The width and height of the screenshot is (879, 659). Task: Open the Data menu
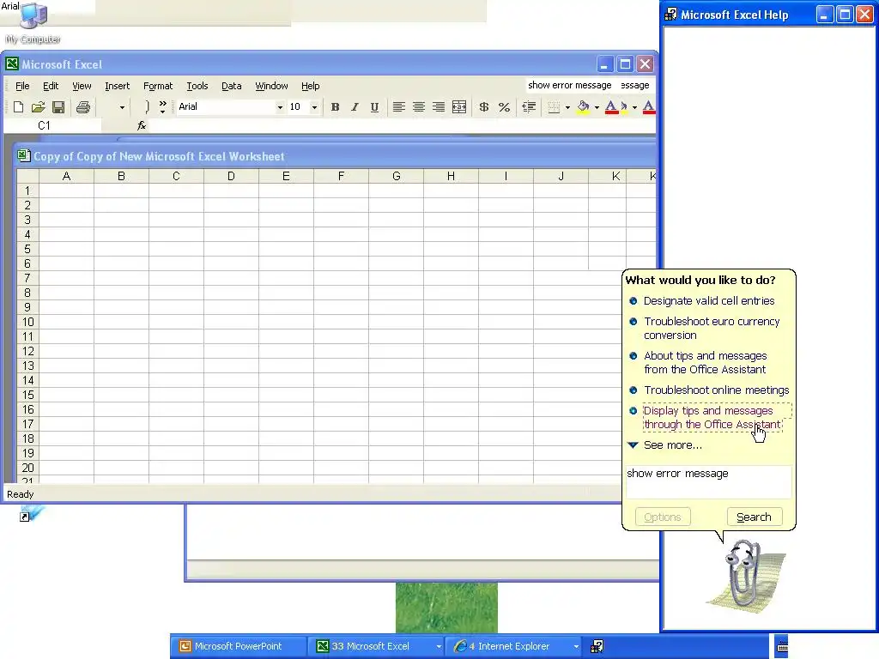tap(232, 86)
